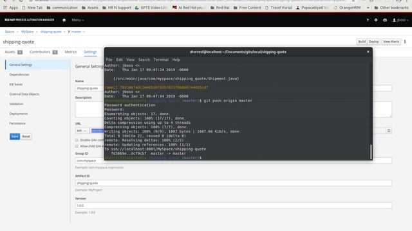Open terminal Search menu
Image resolution: width=412 pixels, height=231 pixels.
pyautogui.click(x=144, y=60)
